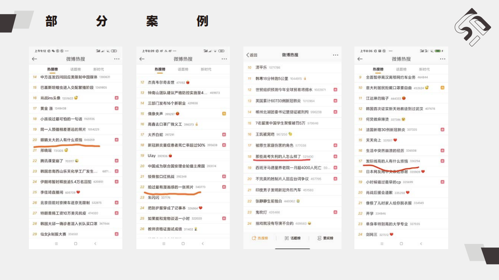Screen dimensions: 499x280
Task: Click 开学 row
Action: click(x=401, y=214)
